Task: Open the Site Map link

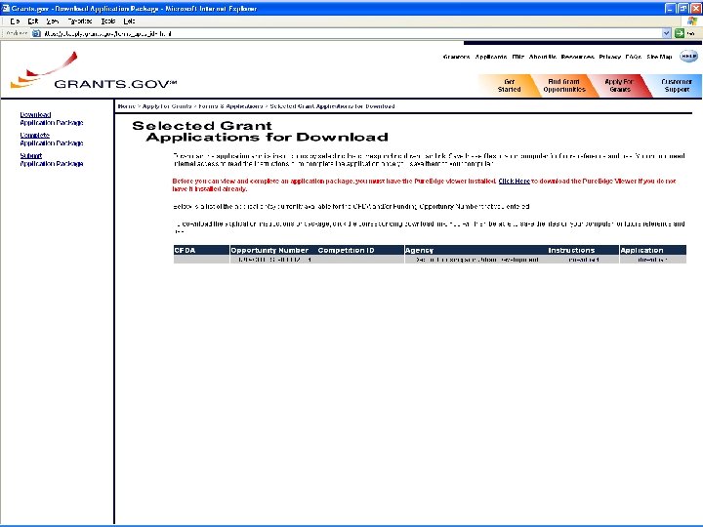Action: point(659,57)
